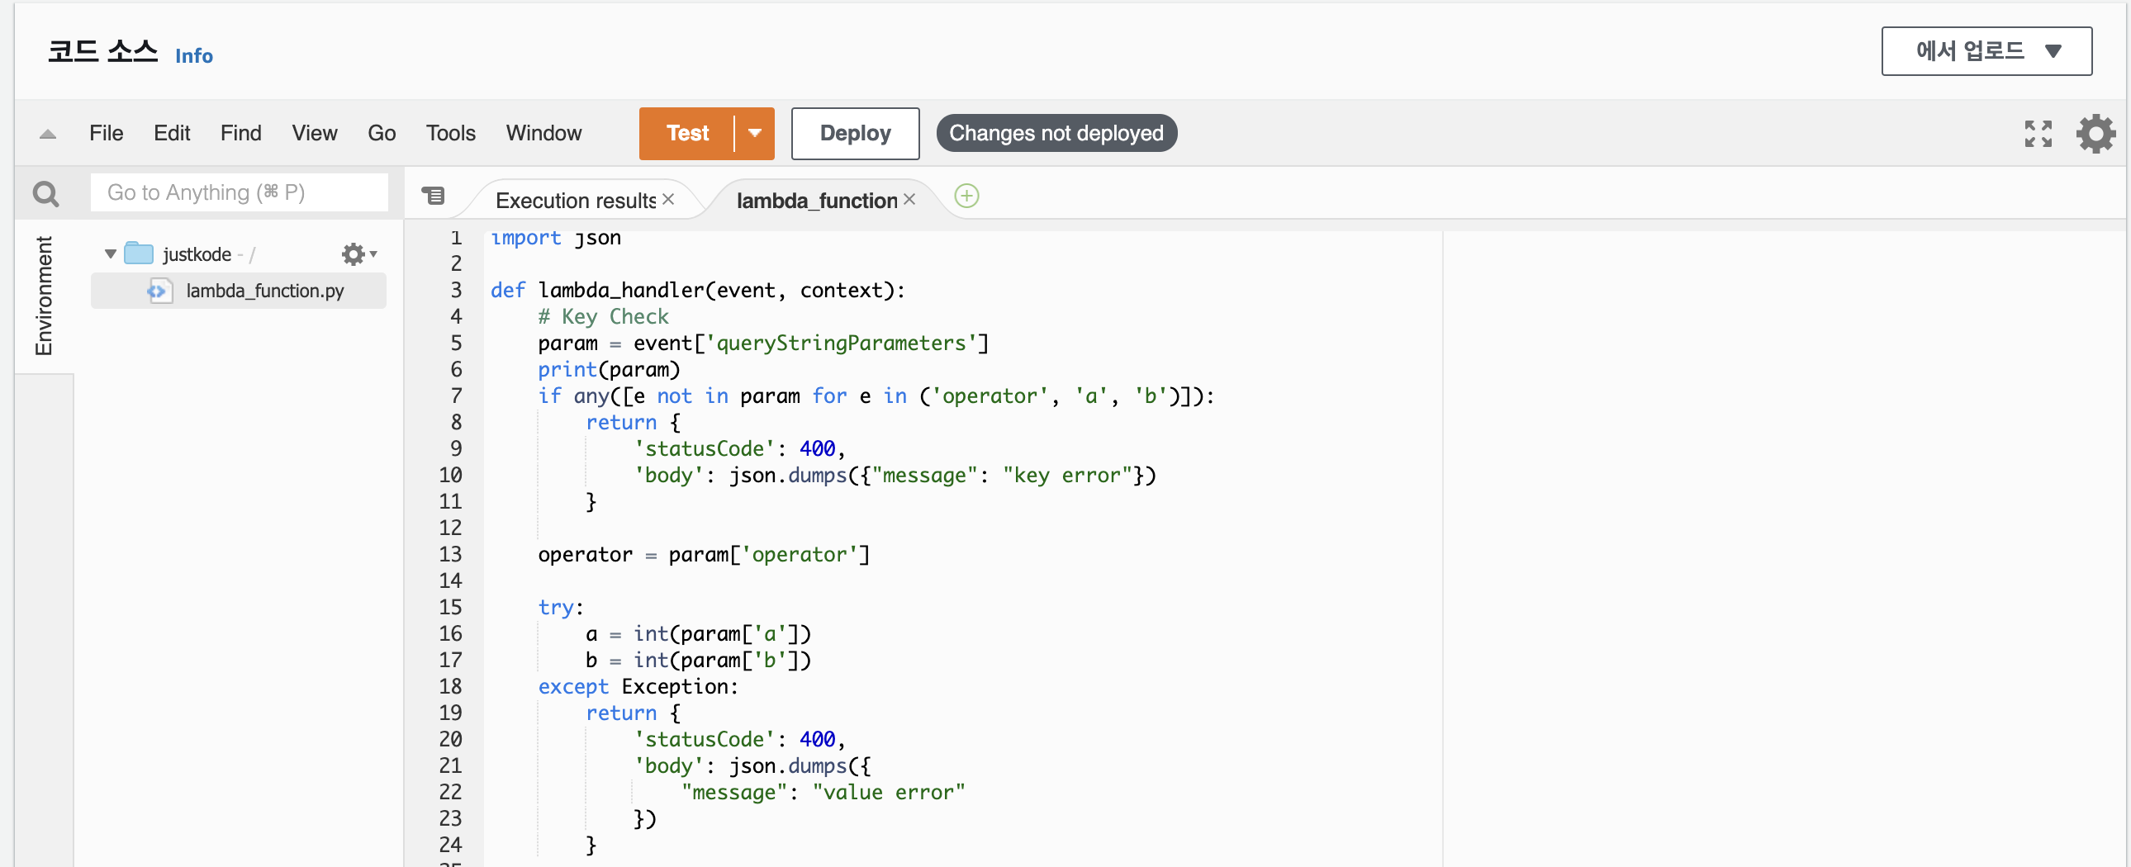Viewport: 2131px width, 867px height.
Task: Open the Info link next to 코드 소스
Action: pos(194,55)
